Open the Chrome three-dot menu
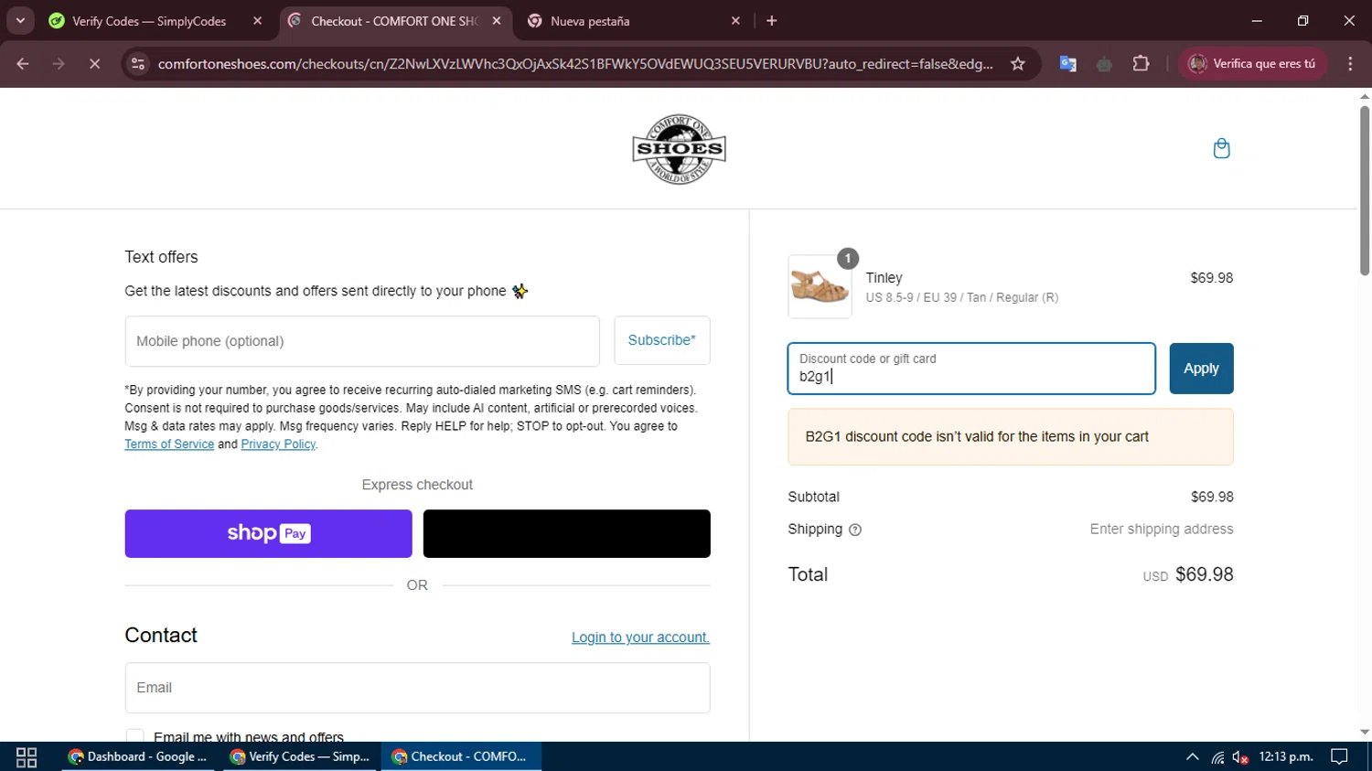 tap(1350, 64)
